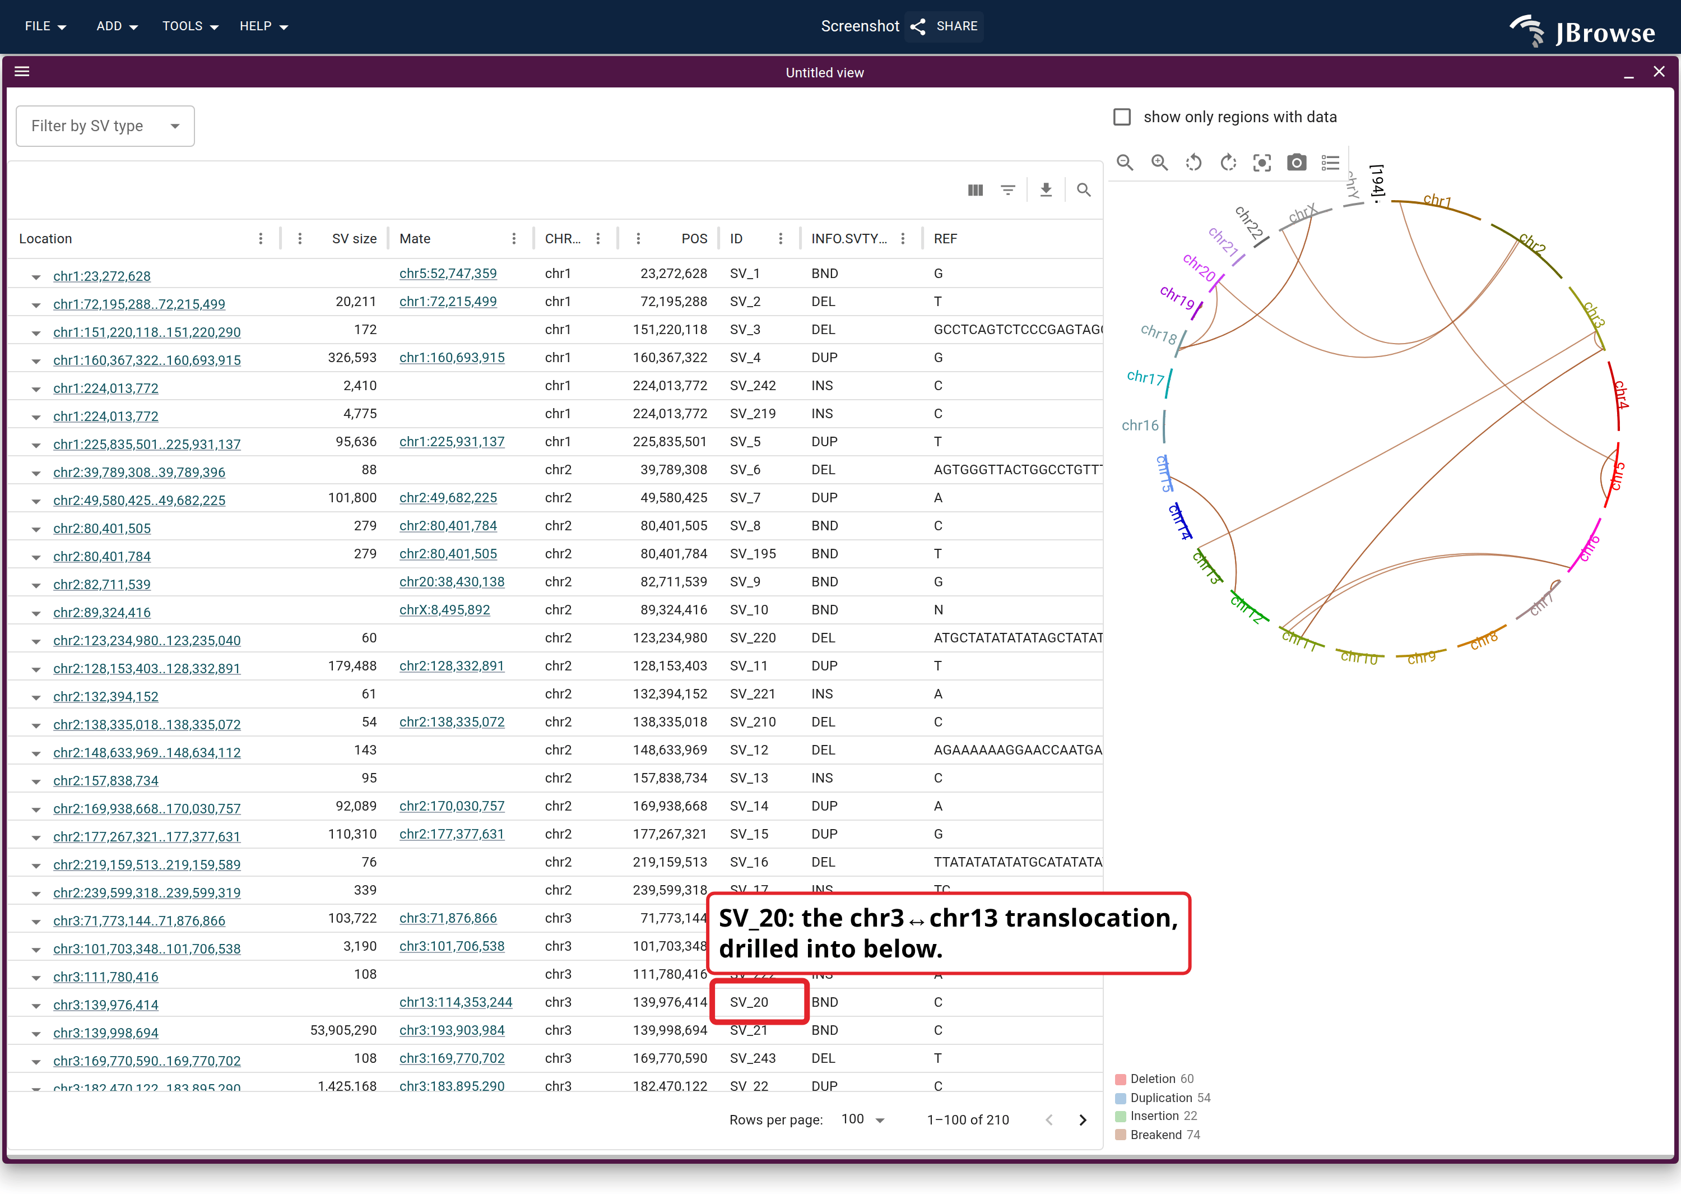Click the Deletion legend swatch
The width and height of the screenshot is (1681, 1194).
point(1121,1079)
